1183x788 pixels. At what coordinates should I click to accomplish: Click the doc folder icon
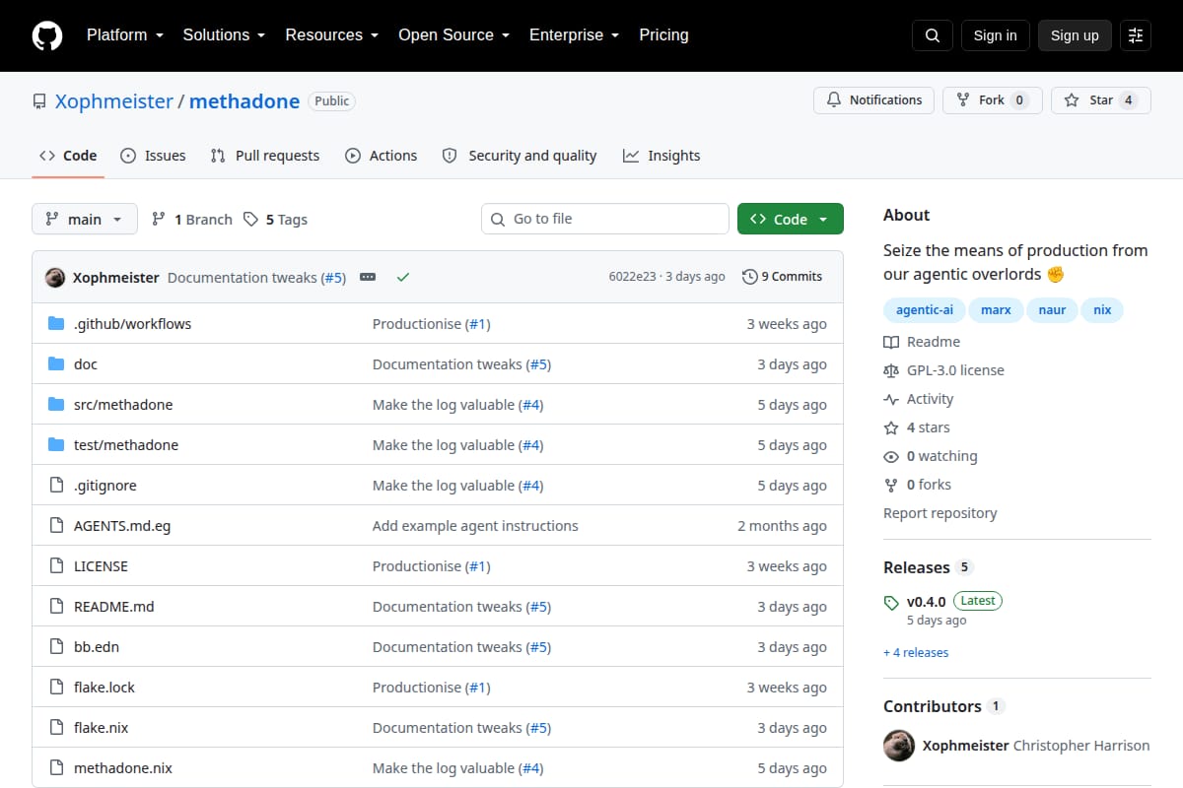[x=56, y=364]
